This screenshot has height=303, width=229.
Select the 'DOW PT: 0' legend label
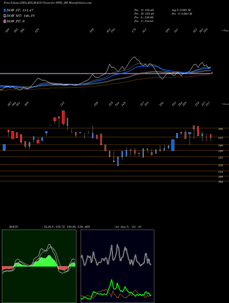[16, 22]
